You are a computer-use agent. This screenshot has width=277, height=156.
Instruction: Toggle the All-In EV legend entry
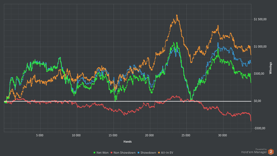pyautogui.click(x=165, y=153)
